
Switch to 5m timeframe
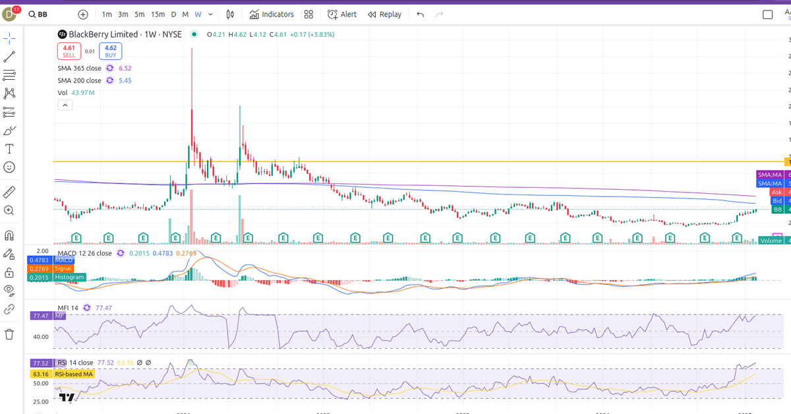coord(140,15)
